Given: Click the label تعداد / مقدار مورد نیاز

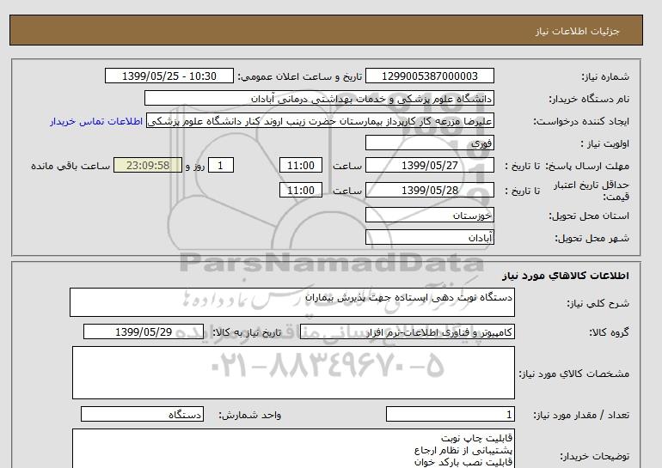Looking at the screenshot, I should 581,416.
